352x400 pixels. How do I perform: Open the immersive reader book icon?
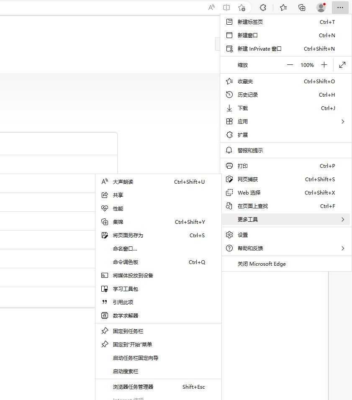[x=226, y=8]
